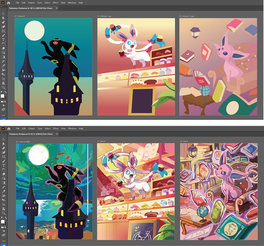Image resolution: width=264 pixels, height=246 pixels.
Task: Switch to Pokemon Posters.ai tab, top window
Action: pyautogui.click(x=31, y=8)
